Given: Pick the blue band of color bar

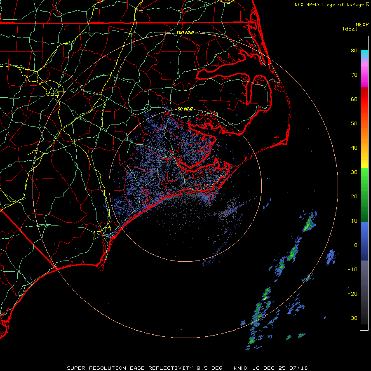Looking at the screenshot, I should 364,241.
